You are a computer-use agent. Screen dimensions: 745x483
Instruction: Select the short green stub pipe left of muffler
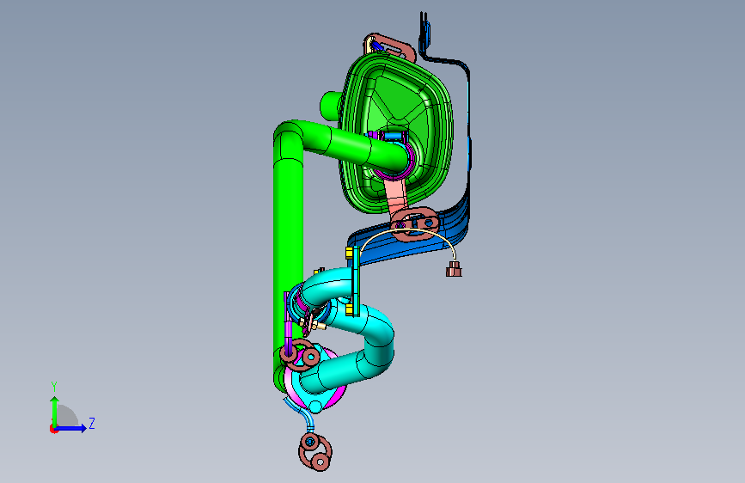(x=330, y=106)
